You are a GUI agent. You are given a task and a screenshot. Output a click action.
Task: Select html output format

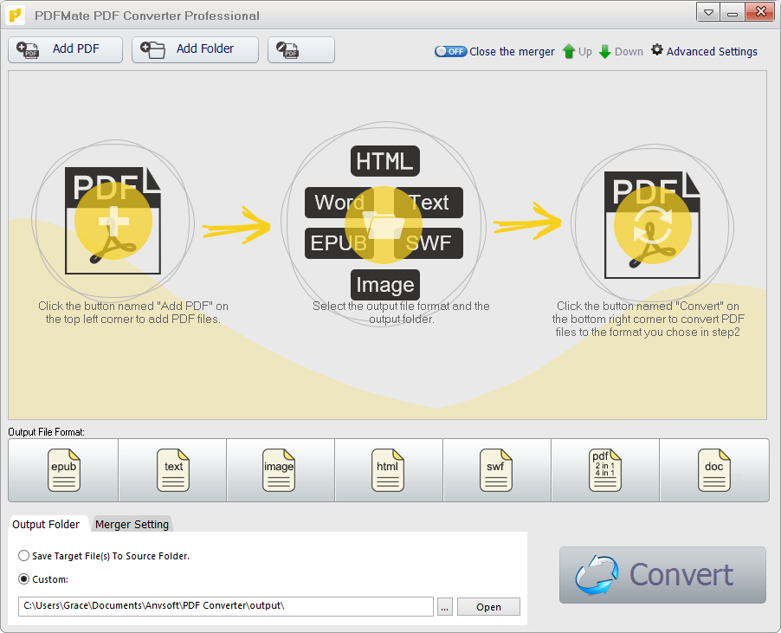pos(389,470)
